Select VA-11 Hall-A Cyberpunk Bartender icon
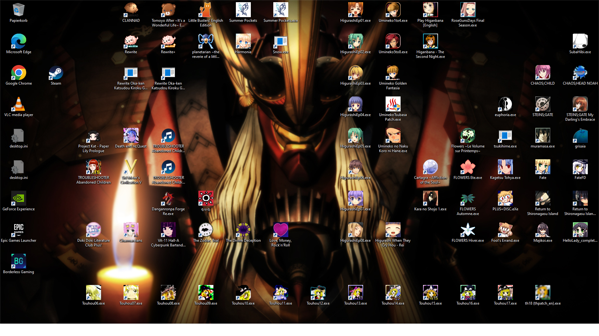 click(168, 230)
